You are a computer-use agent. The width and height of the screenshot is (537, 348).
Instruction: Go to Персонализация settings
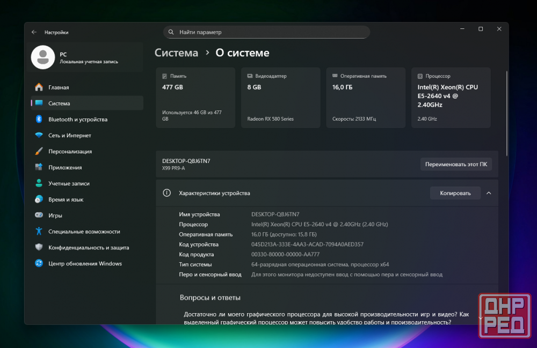coord(87,151)
